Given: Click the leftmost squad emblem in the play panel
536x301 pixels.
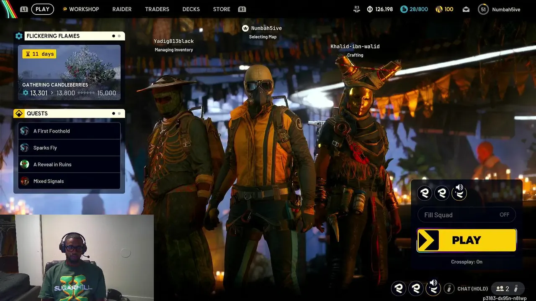Looking at the screenshot, I should (x=425, y=193).
